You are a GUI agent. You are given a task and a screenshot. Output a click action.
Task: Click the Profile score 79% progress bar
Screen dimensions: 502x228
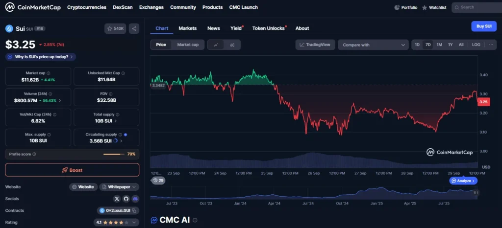[x=114, y=154]
